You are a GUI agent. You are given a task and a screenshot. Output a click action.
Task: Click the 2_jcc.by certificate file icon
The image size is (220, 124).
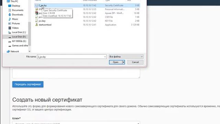coord(36,6)
